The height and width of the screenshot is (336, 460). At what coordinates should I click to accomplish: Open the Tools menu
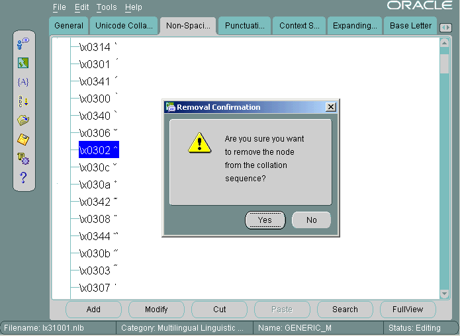point(106,7)
